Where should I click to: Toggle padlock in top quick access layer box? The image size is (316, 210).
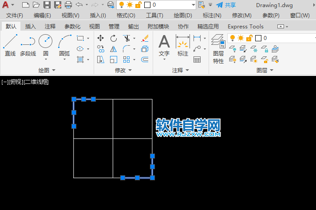pos(138,5)
